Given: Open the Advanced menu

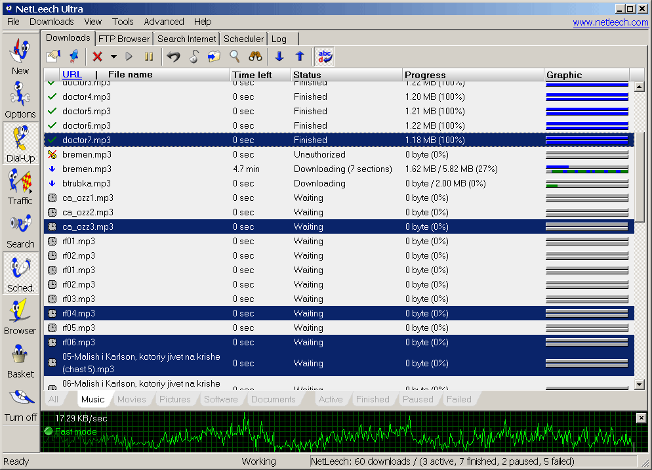Looking at the screenshot, I should tap(164, 22).
